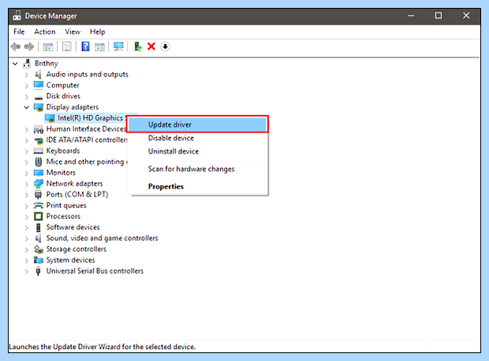Viewport: 489px width, 361px height.
Task: Open the blue Help question-mark toolbar icon
Action: [x=85, y=47]
